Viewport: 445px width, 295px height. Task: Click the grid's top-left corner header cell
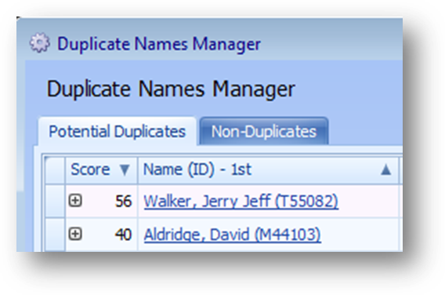coord(55,170)
